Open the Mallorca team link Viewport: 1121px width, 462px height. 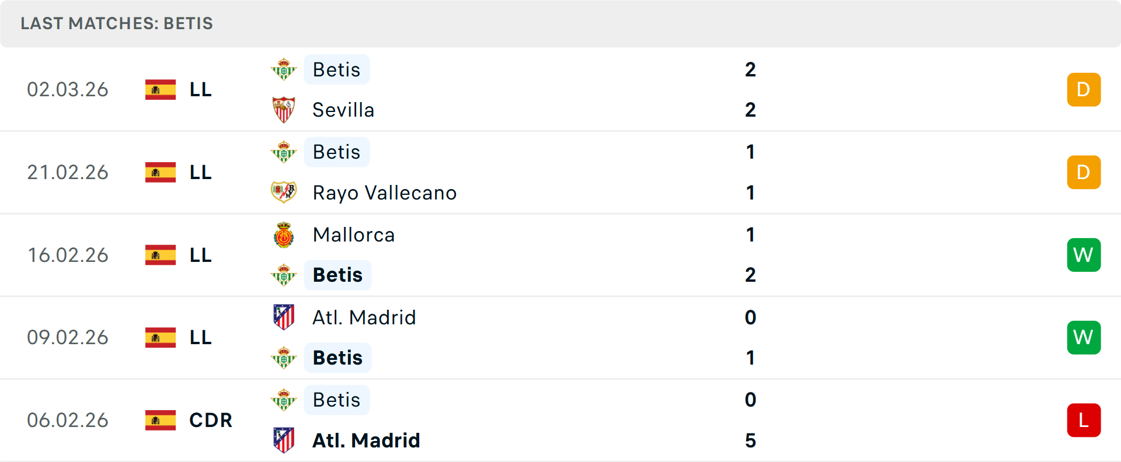point(354,235)
